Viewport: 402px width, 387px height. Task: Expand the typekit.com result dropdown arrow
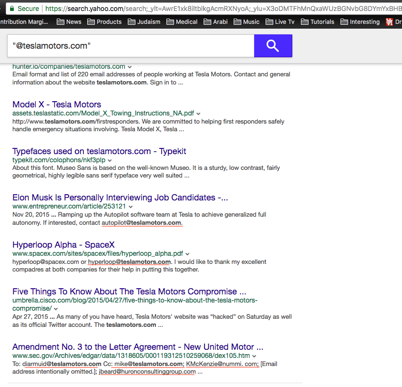[110, 160]
